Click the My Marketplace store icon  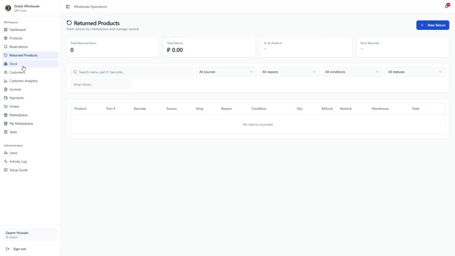[x=5, y=124]
